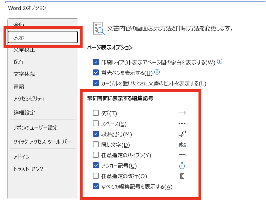
Task: Click the tab arrow symbol icon
Action: (x=182, y=113)
